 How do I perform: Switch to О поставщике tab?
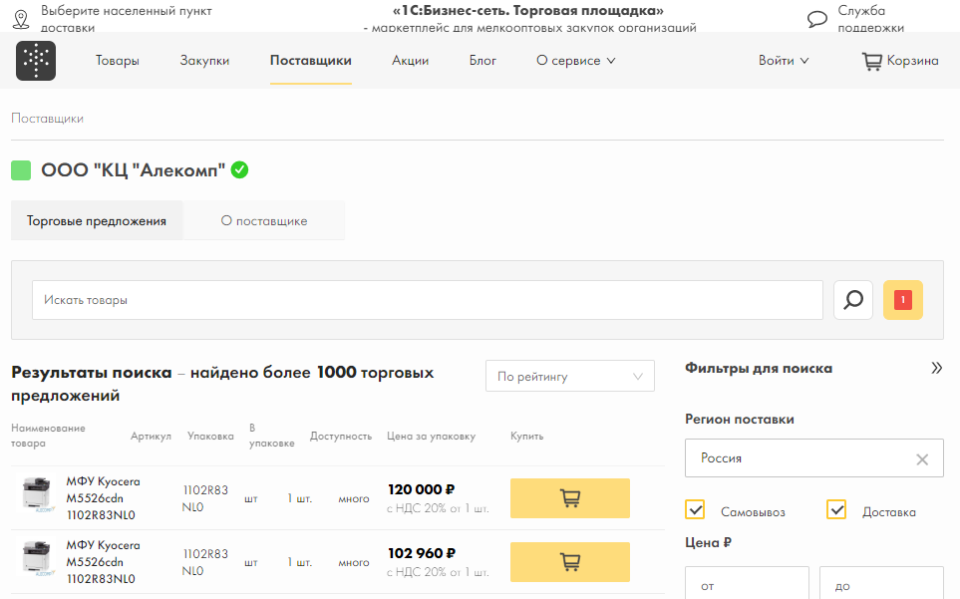[264, 221]
